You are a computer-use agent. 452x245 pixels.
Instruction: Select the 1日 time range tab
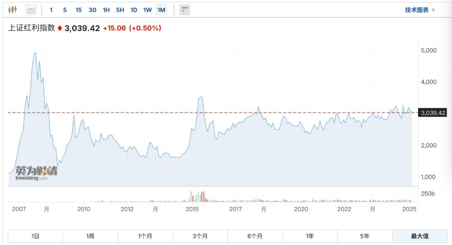(x=35, y=236)
